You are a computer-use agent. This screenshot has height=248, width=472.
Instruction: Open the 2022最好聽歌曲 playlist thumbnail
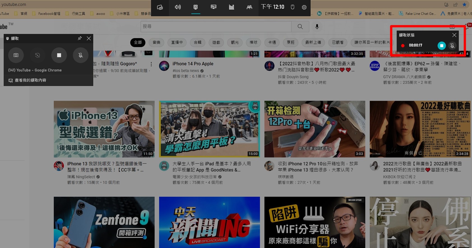[420, 129]
